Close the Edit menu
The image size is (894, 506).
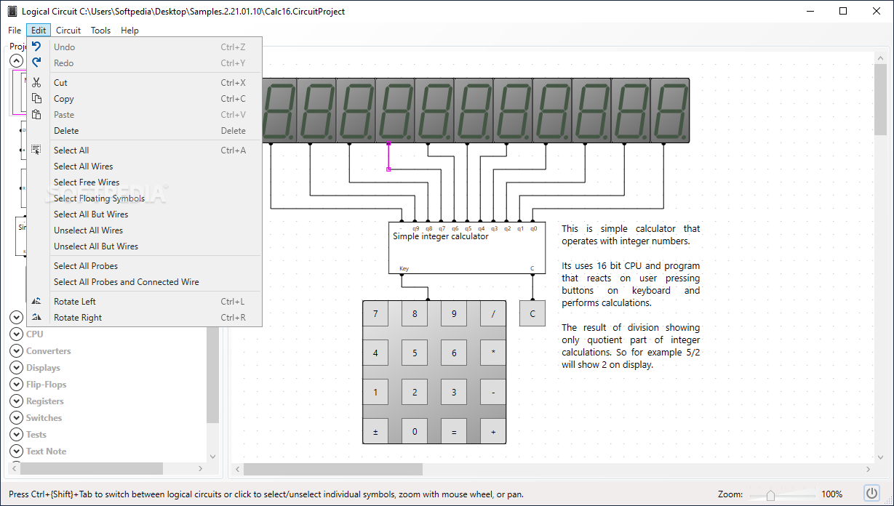coord(39,31)
